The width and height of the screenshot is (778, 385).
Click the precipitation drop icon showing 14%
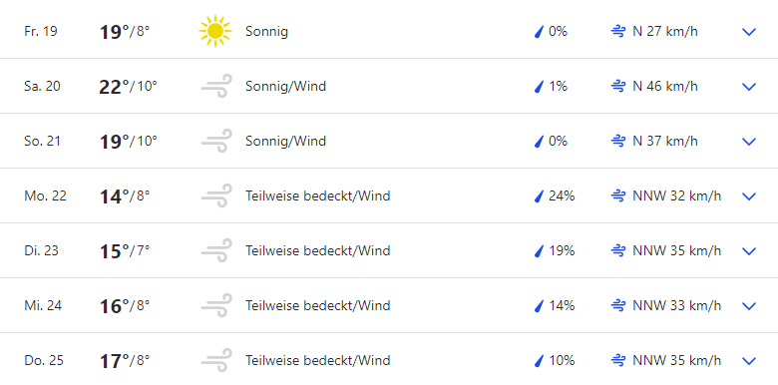(539, 306)
